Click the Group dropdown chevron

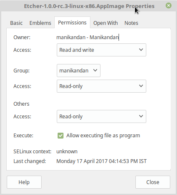pos(95,70)
